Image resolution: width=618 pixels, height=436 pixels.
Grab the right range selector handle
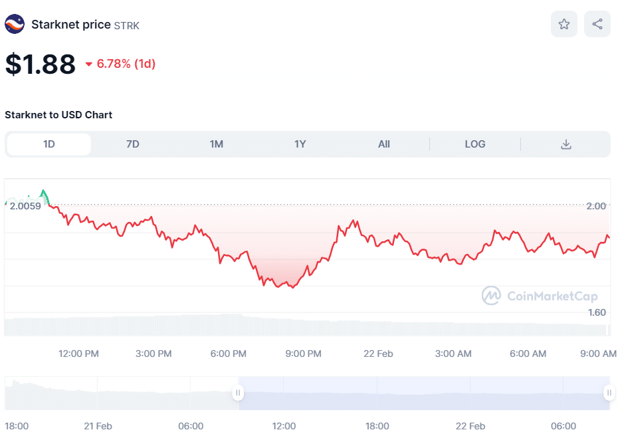(x=609, y=393)
